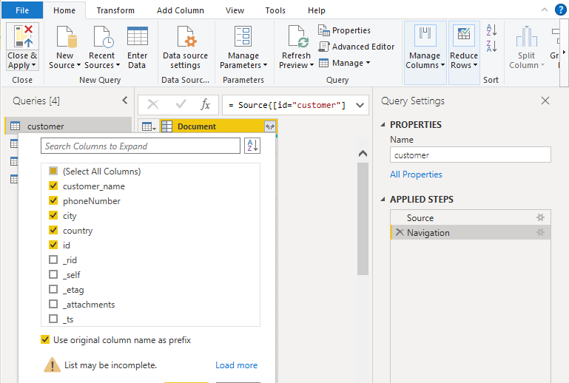
Task: Click the Refresh Preview icon
Action: [297, 36]
